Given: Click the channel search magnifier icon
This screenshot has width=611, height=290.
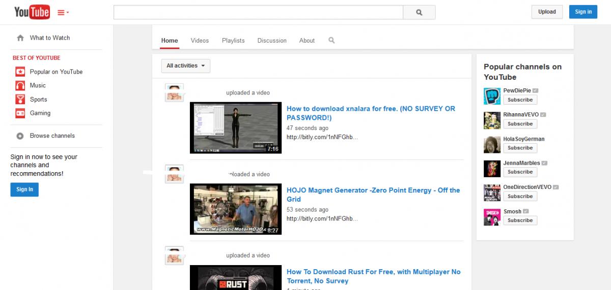Looking at the screenshot, I should point(331,40).
